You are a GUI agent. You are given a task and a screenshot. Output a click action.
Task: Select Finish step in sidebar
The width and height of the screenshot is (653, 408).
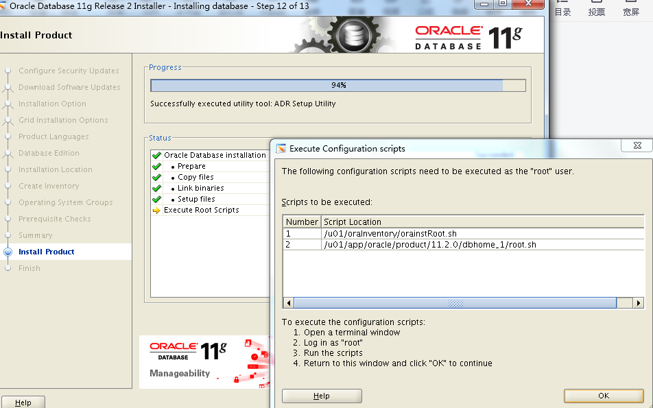coord(29,268)
